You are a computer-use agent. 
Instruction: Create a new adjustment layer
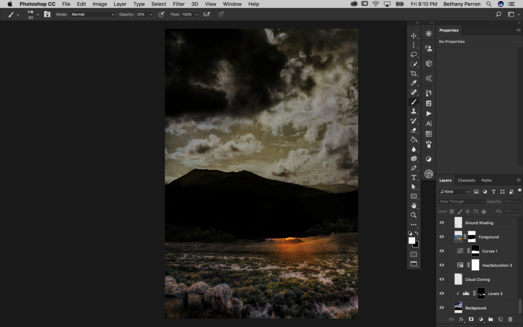tap(481, 319)
